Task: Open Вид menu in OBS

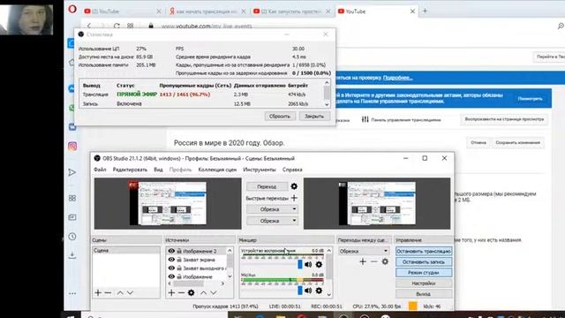Action: pos(158,170)
